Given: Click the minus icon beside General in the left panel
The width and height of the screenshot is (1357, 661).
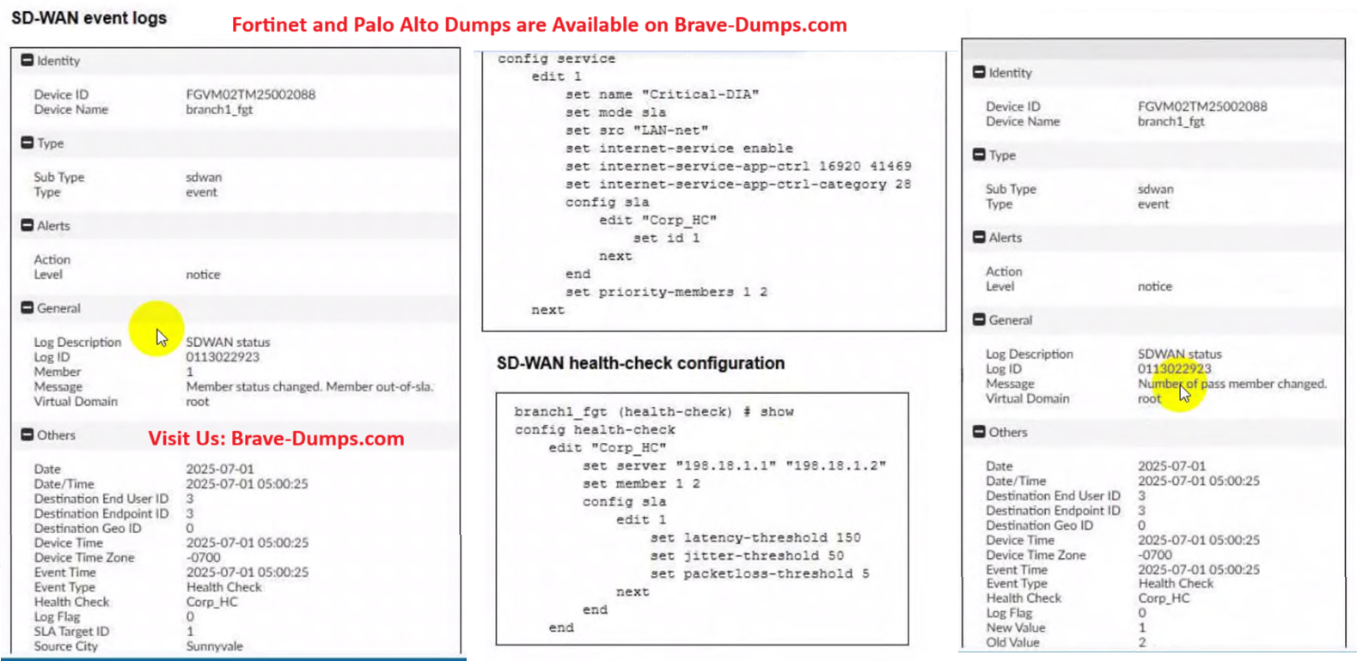Looking at the screenshot, I should (x=28, y=307).
